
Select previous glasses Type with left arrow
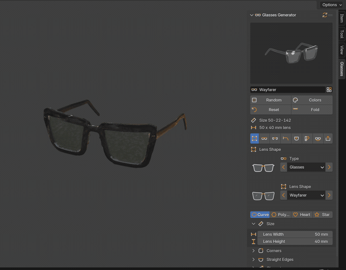[283, 167]
